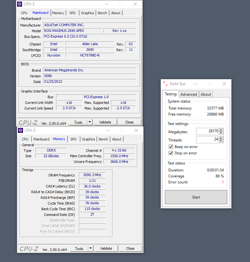Viewport: 250px width, 262px height.
Task: Switch to CPU tab in top CPU-Z window
Action: point(24,13)
